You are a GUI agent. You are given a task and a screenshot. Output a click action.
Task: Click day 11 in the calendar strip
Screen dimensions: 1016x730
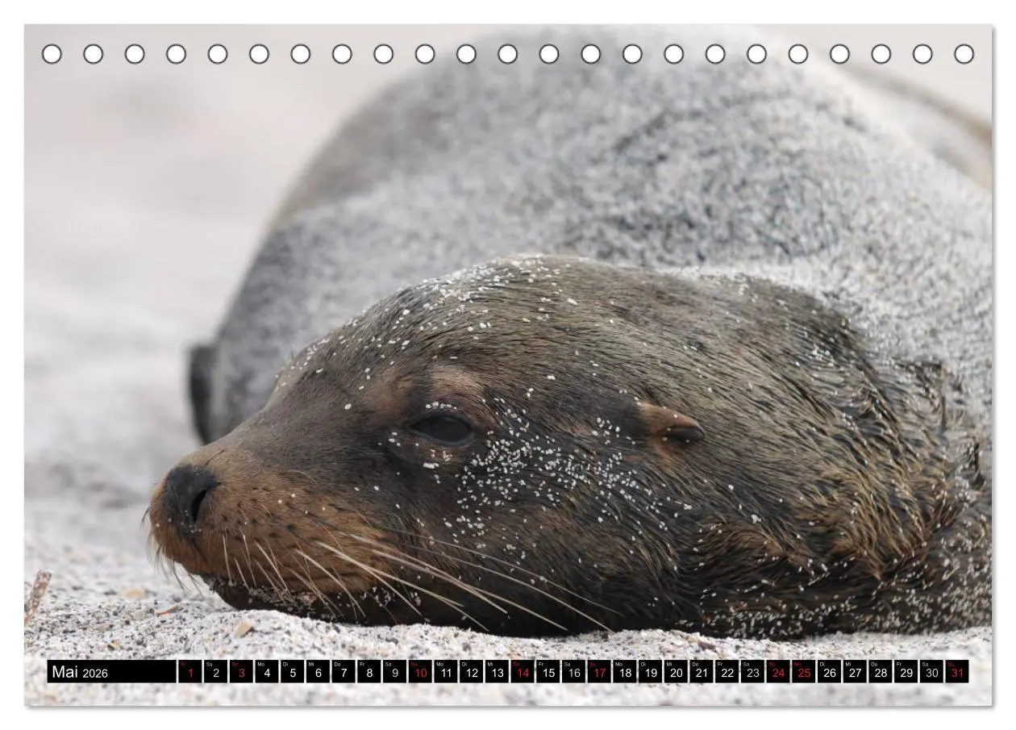[x=446, y=671]
